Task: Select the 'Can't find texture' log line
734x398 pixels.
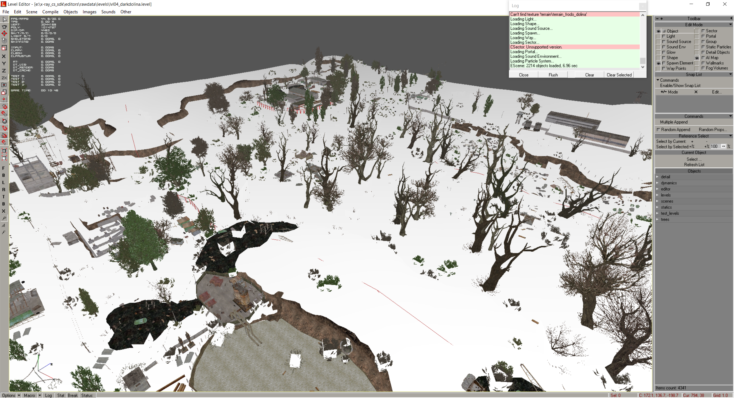Action: click(x=575, y=14)
